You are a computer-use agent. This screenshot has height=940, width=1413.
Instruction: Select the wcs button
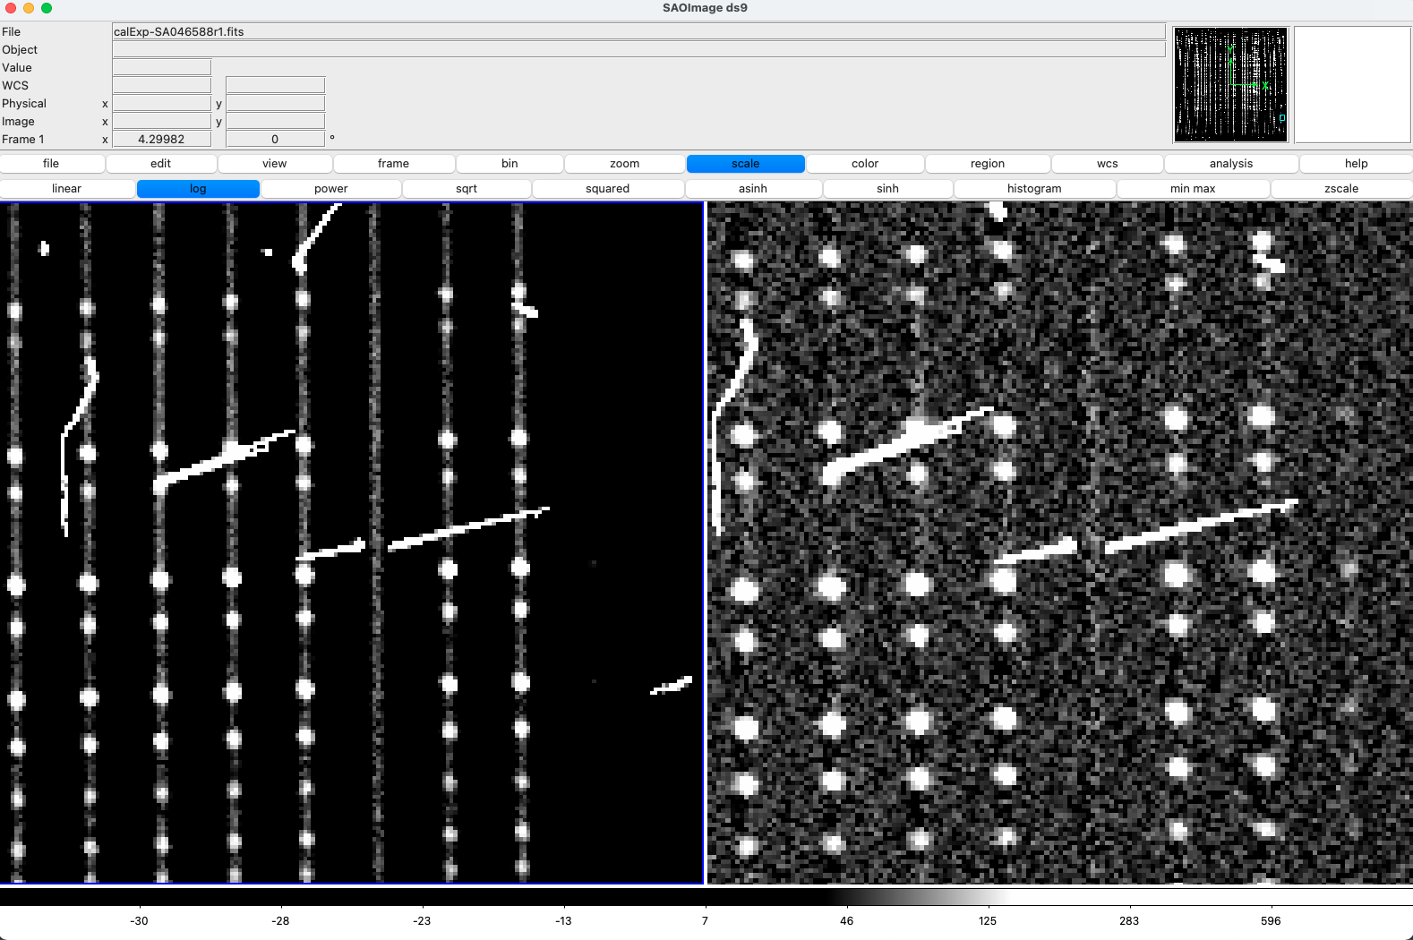click(1107, 164)
